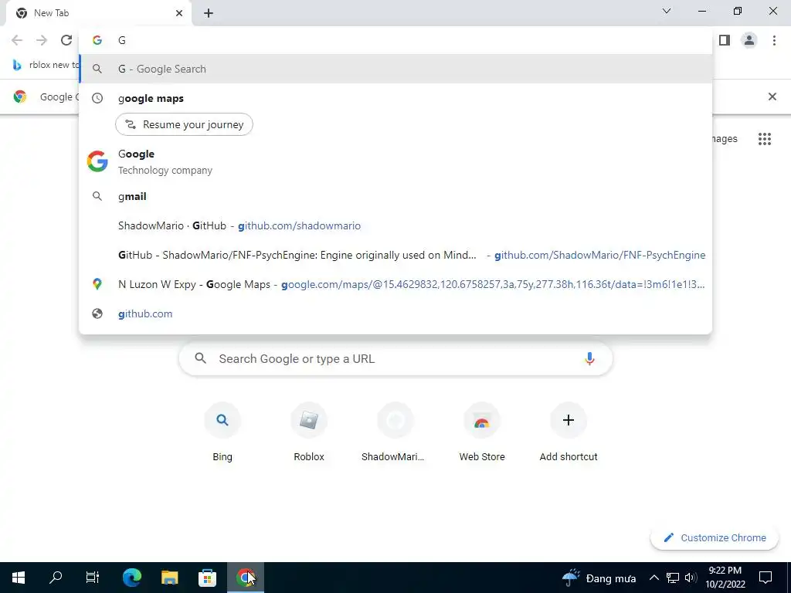Screen dimensions: 791x593
Task: Click the browser forward arrow
Action: pos(42,40)
